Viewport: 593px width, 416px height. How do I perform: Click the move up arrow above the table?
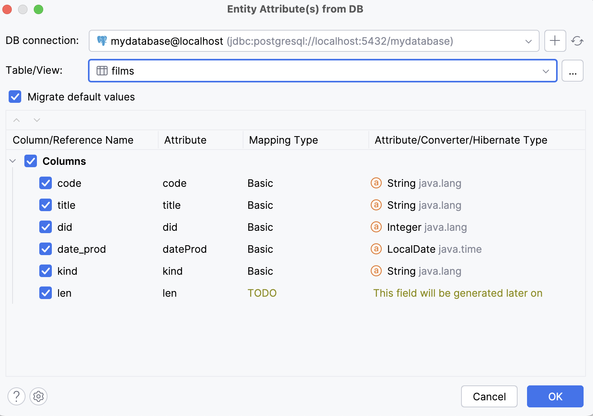point(16,120)
